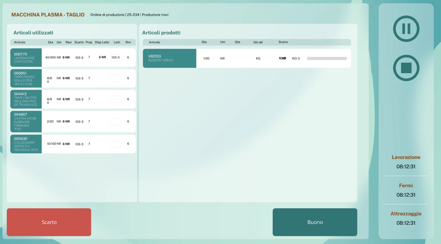The width and height of the screenshot is (441, 244).
Task: Click the empty lot field for article 000851
Action: pos(116,78)
